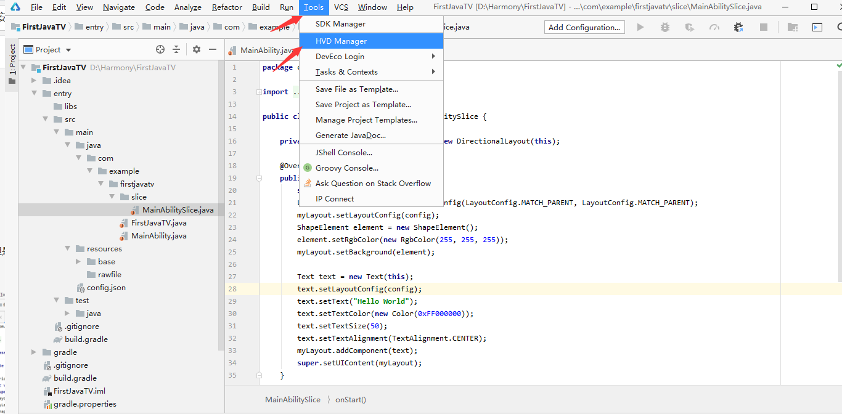Choose Generate JavaDoc... menu item

[x=371, y=135]
